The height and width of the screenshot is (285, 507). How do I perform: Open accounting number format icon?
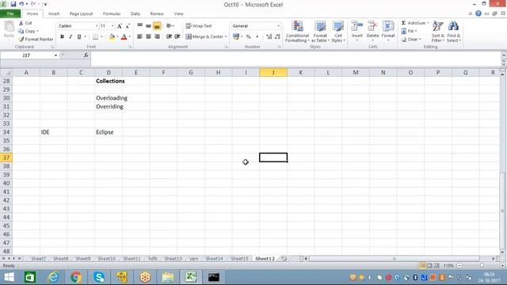(236, 37)
